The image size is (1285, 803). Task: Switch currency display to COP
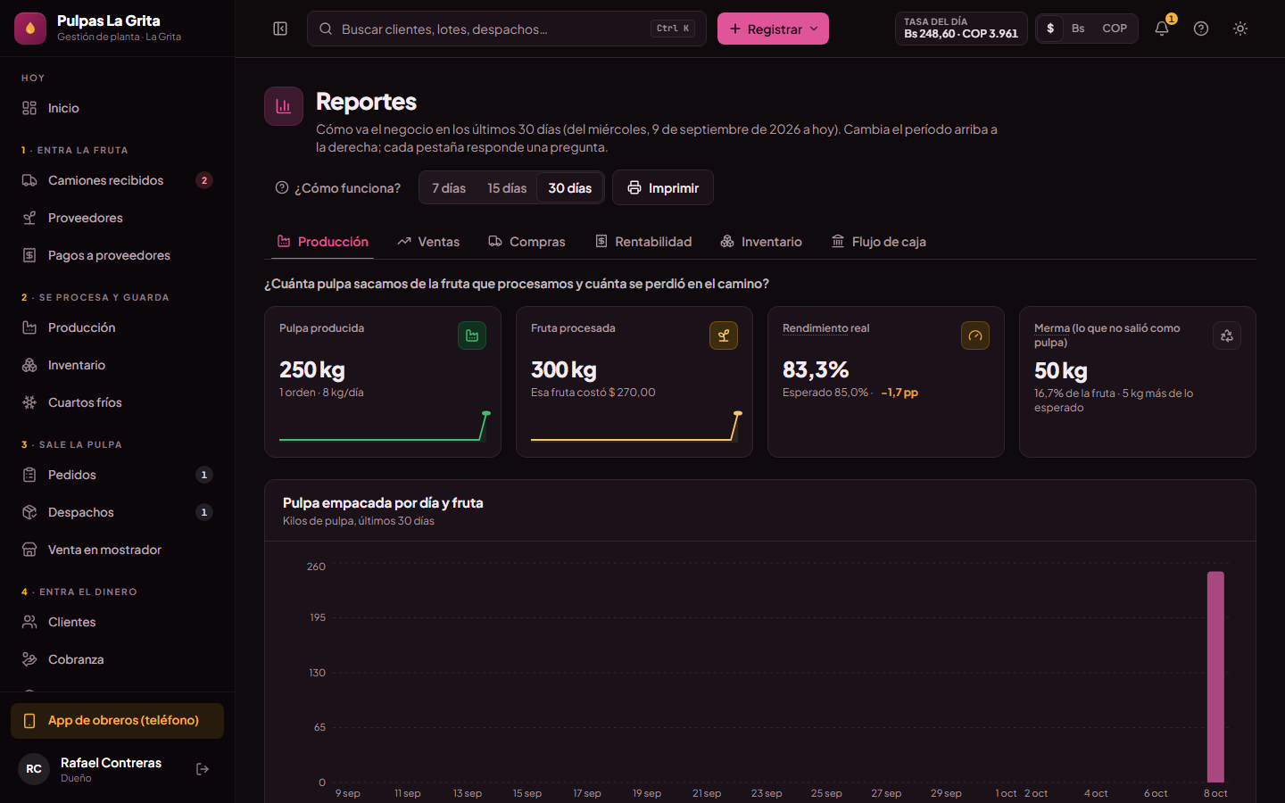point(1115,29)
